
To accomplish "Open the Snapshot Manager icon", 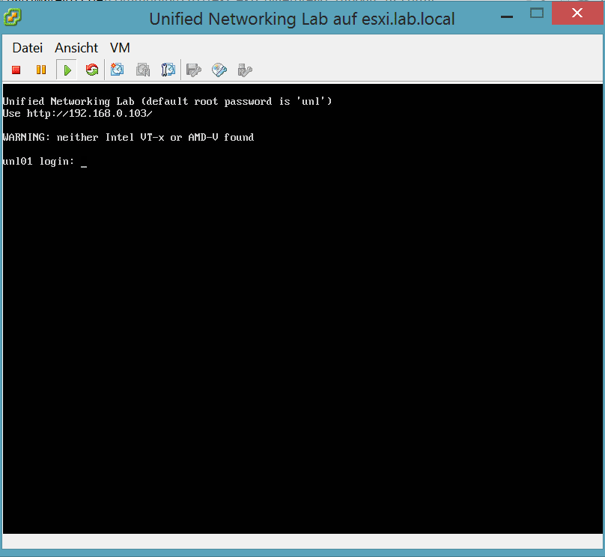I will coord(168,70).
